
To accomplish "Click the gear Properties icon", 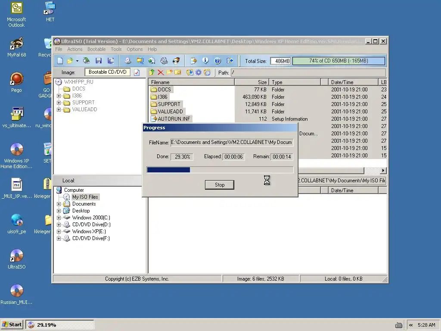I will click(x=199, y=72).
